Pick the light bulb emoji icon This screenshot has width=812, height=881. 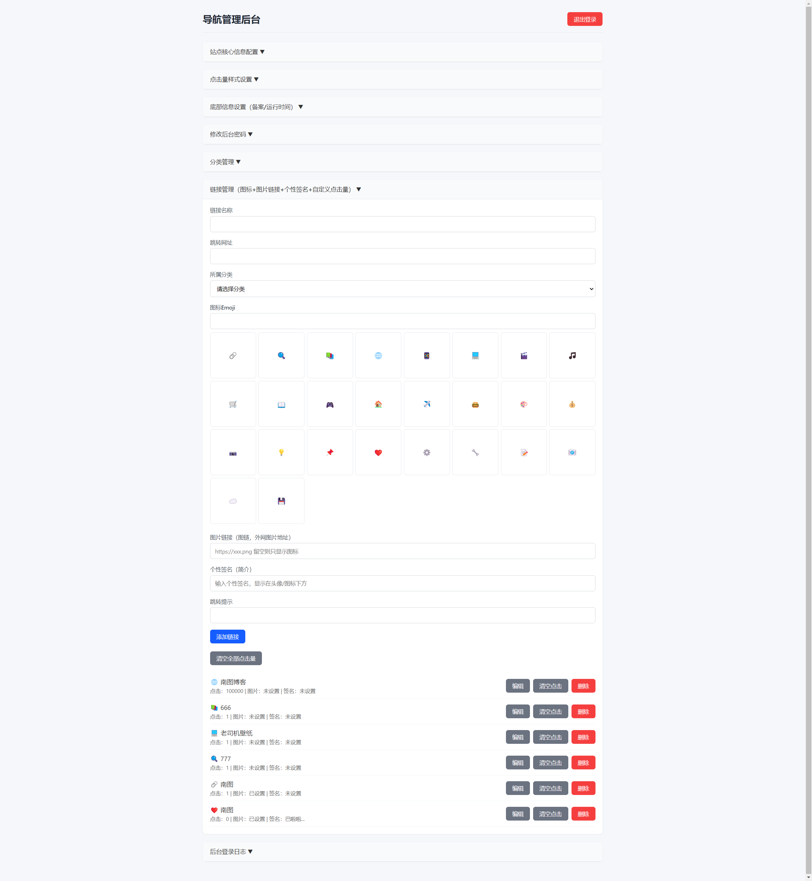281,452
